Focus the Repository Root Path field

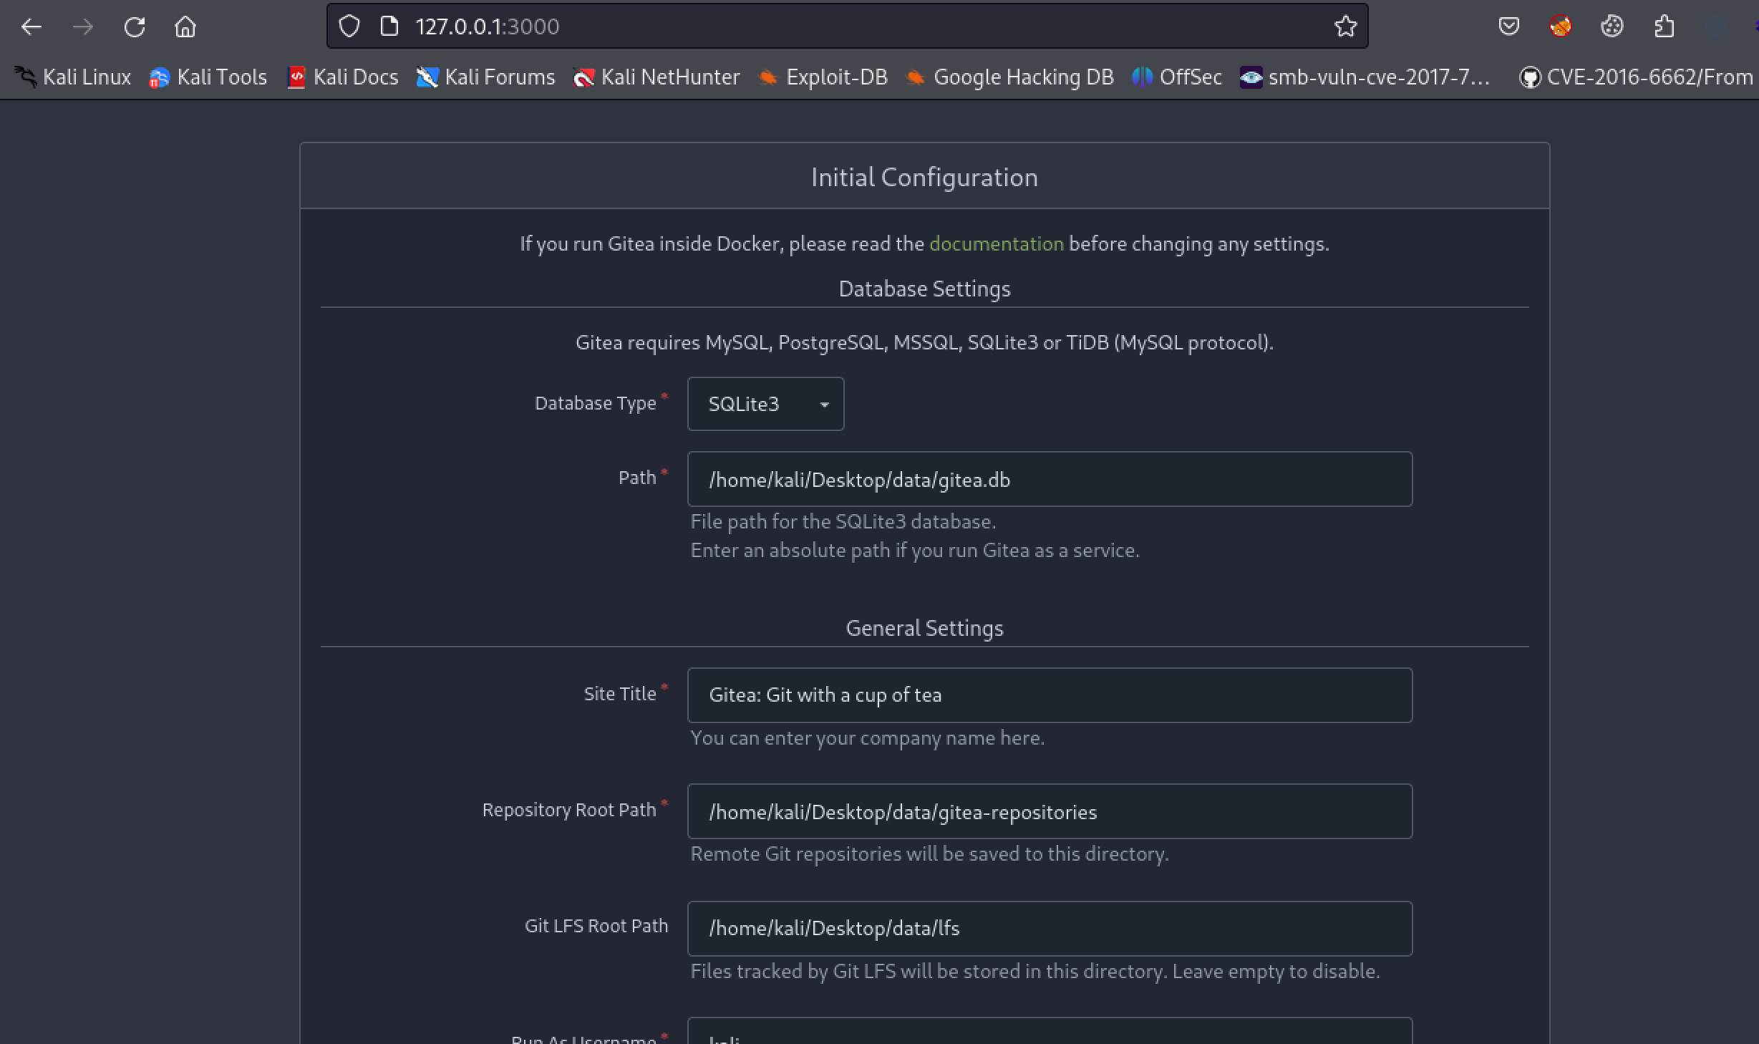coord(1049,812)
